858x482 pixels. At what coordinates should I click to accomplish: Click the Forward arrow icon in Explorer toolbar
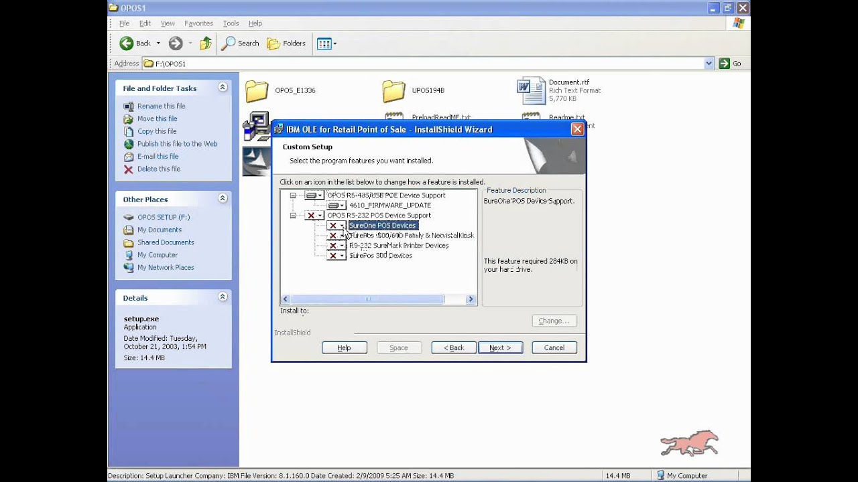pyautogui.click(x=176, y=44)
